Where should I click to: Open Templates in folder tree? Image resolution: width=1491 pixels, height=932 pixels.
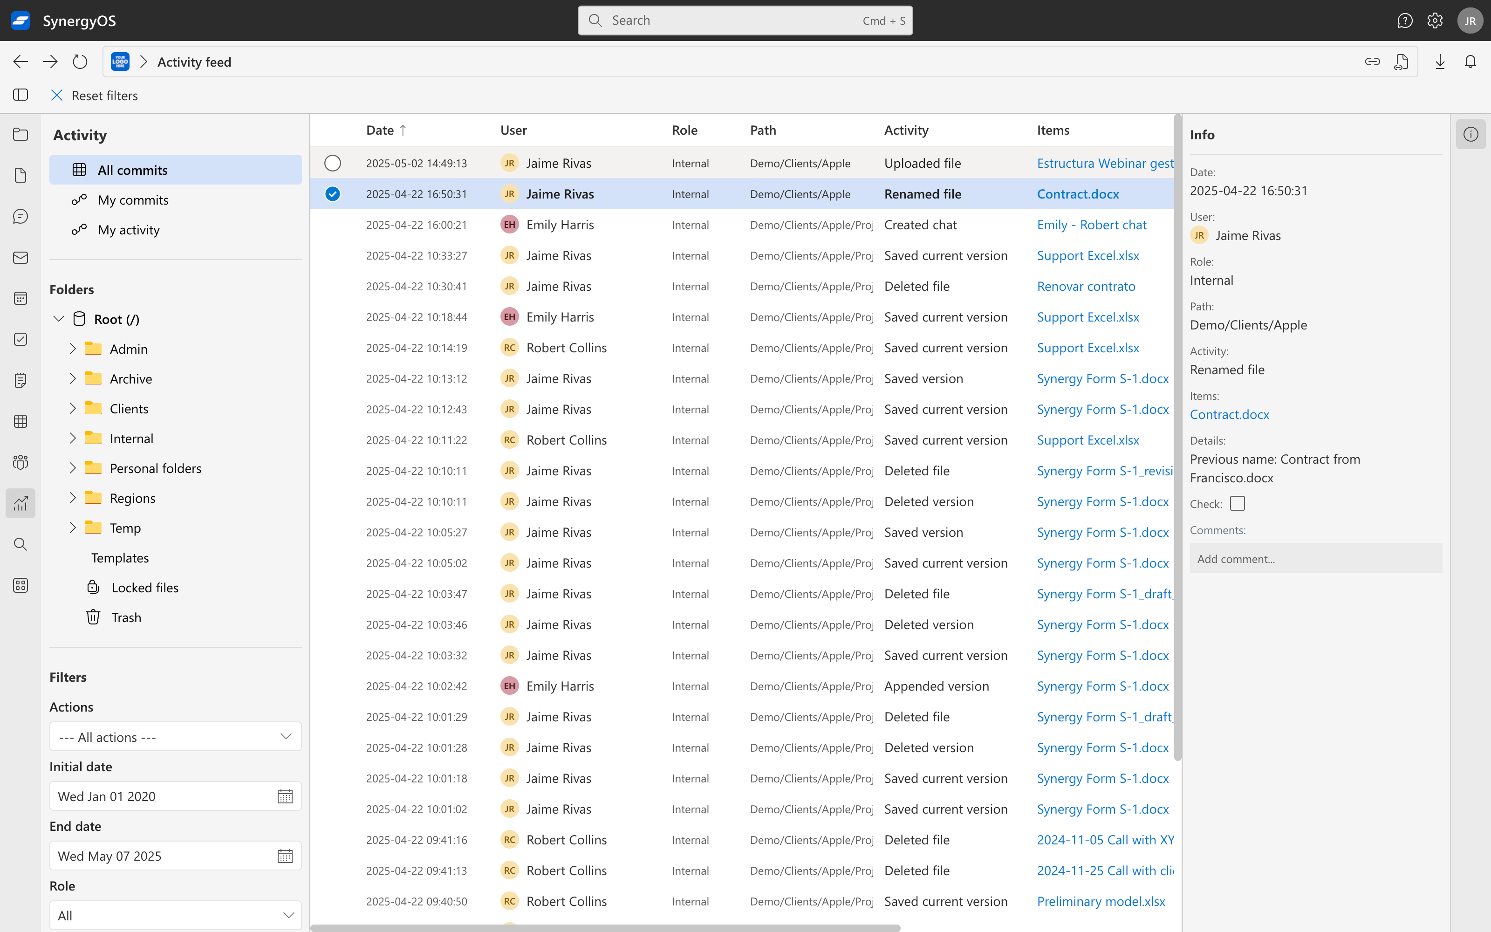click(120, 558)
